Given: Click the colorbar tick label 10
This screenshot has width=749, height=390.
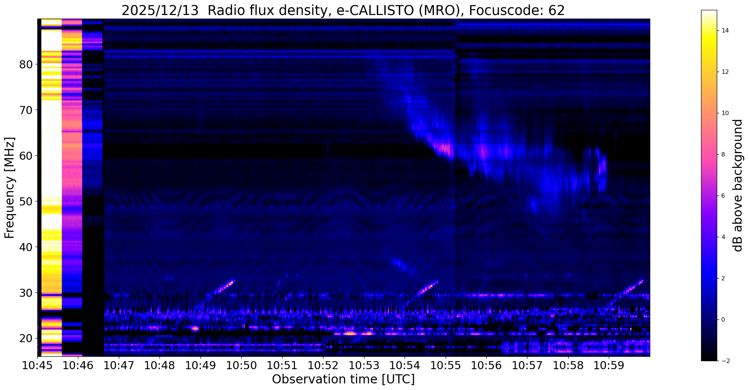Looking at the screenshot, I should point(724,113).
